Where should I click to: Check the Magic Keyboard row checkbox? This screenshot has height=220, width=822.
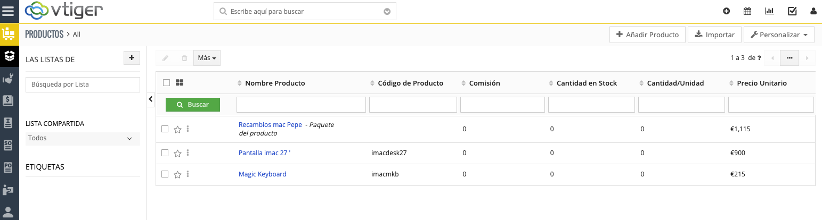coord(165,174)
